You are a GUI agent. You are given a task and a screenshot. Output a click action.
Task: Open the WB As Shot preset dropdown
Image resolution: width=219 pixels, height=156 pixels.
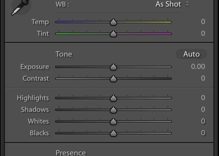coord(172,4)
